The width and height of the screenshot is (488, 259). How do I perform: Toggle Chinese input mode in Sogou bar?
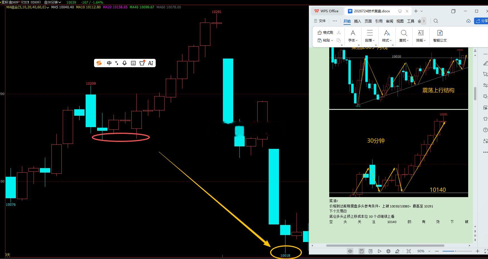[109, 63]
